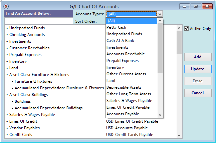Collapse the Account Types dropdown arrow
The image size is (216, 143).
pyautogui.click(x=160, y=14)
